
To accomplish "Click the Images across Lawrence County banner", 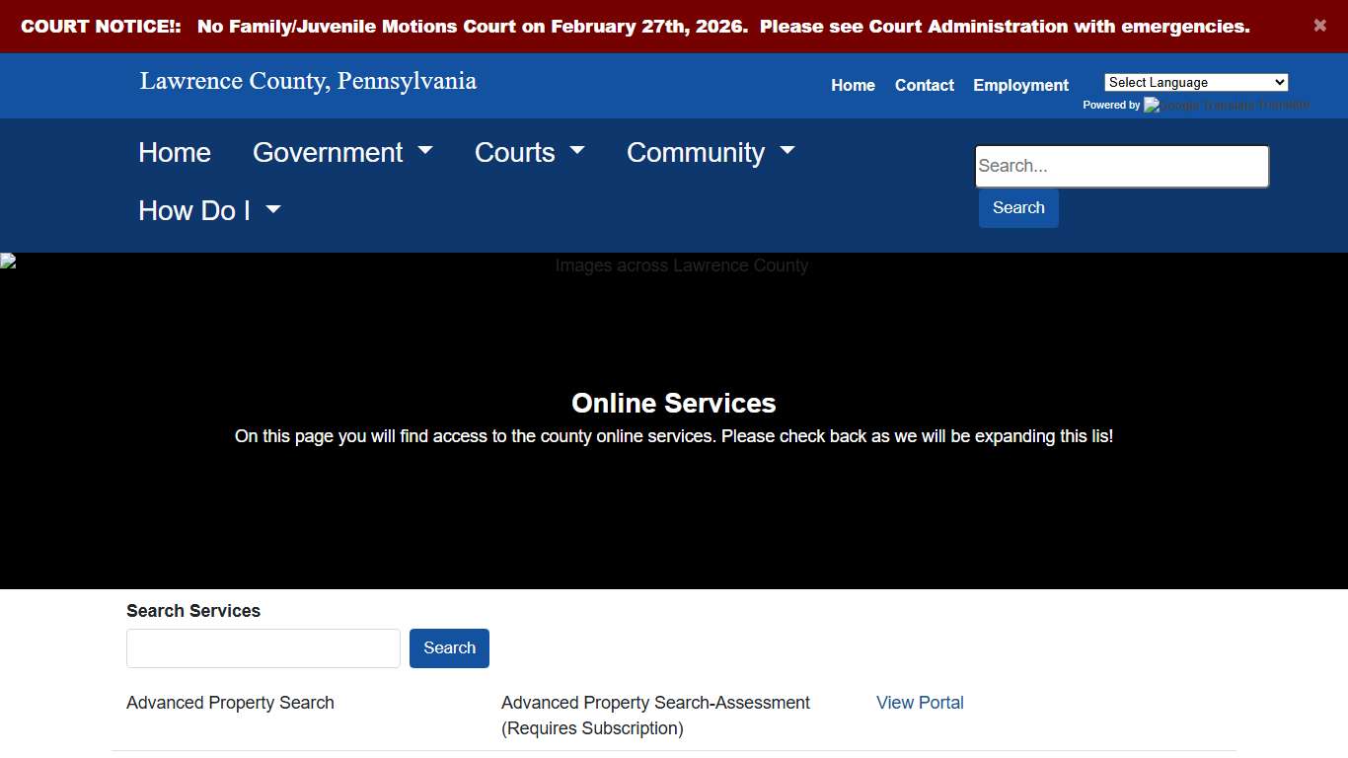I will click(681, 265).
